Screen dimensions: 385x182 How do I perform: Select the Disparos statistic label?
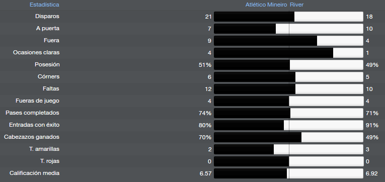[x=47, y=17]
